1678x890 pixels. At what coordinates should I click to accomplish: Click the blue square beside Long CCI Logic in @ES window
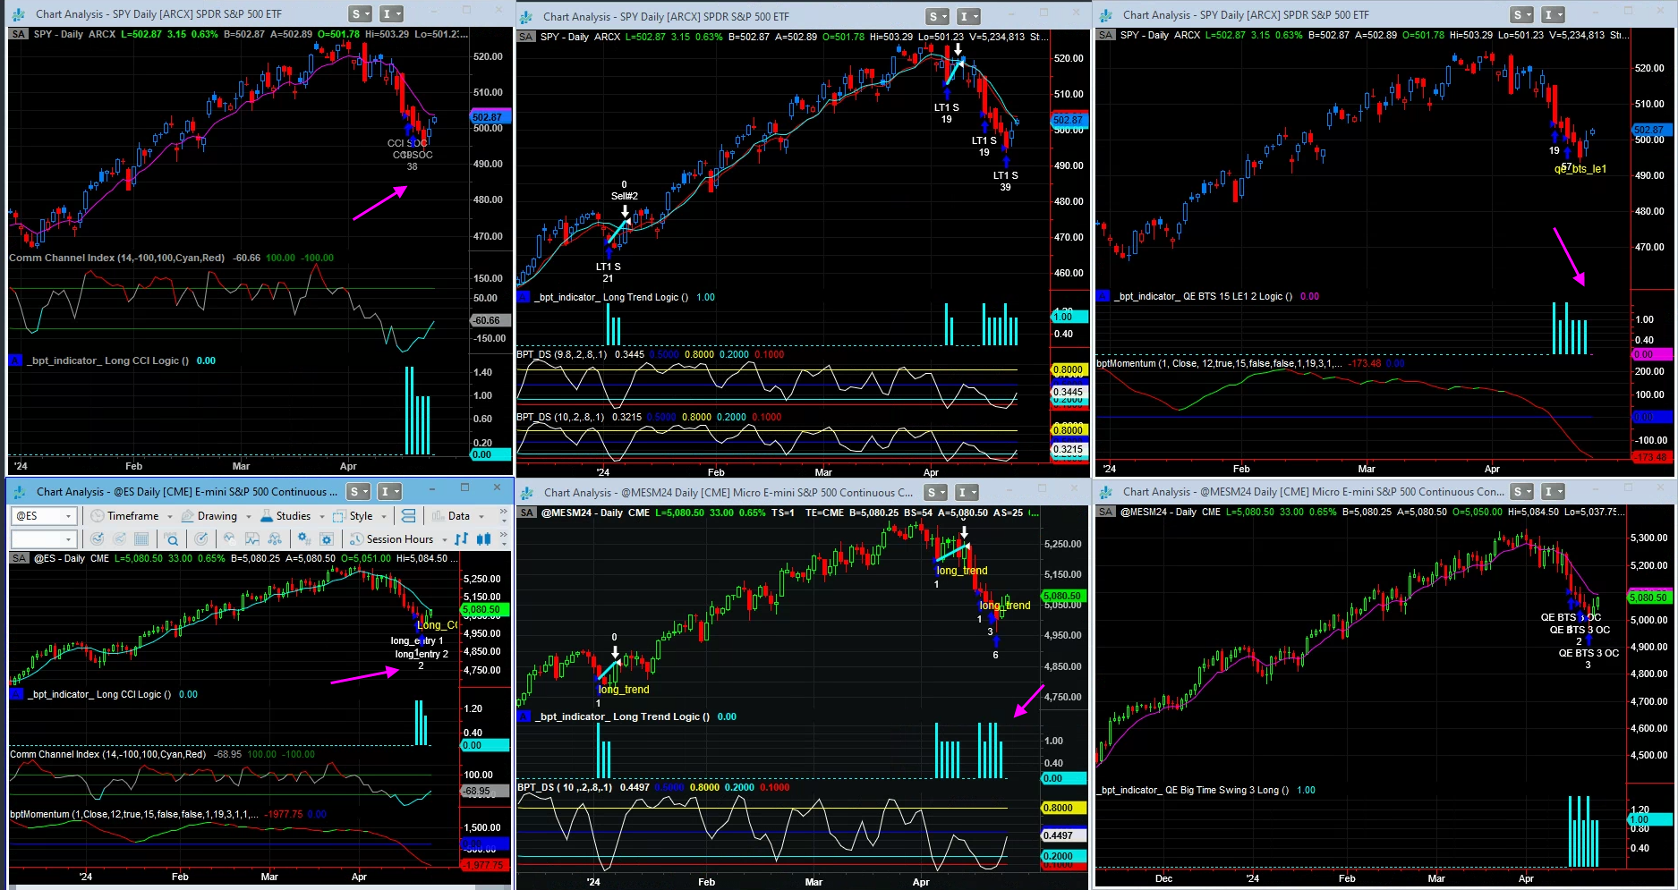tap(16, 694)
